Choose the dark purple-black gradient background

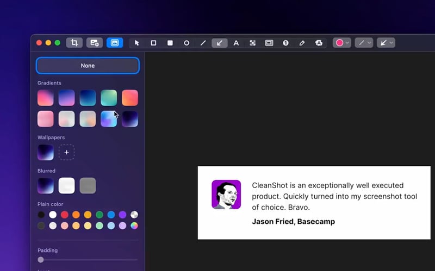pyautogui.click(x=130, y=119)
